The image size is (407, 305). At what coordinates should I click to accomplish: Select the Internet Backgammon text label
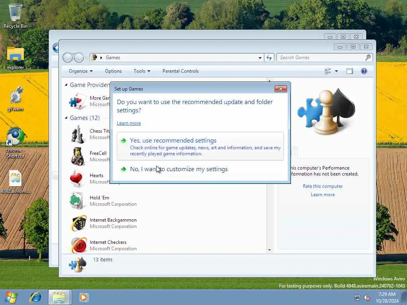coord(113,220)
